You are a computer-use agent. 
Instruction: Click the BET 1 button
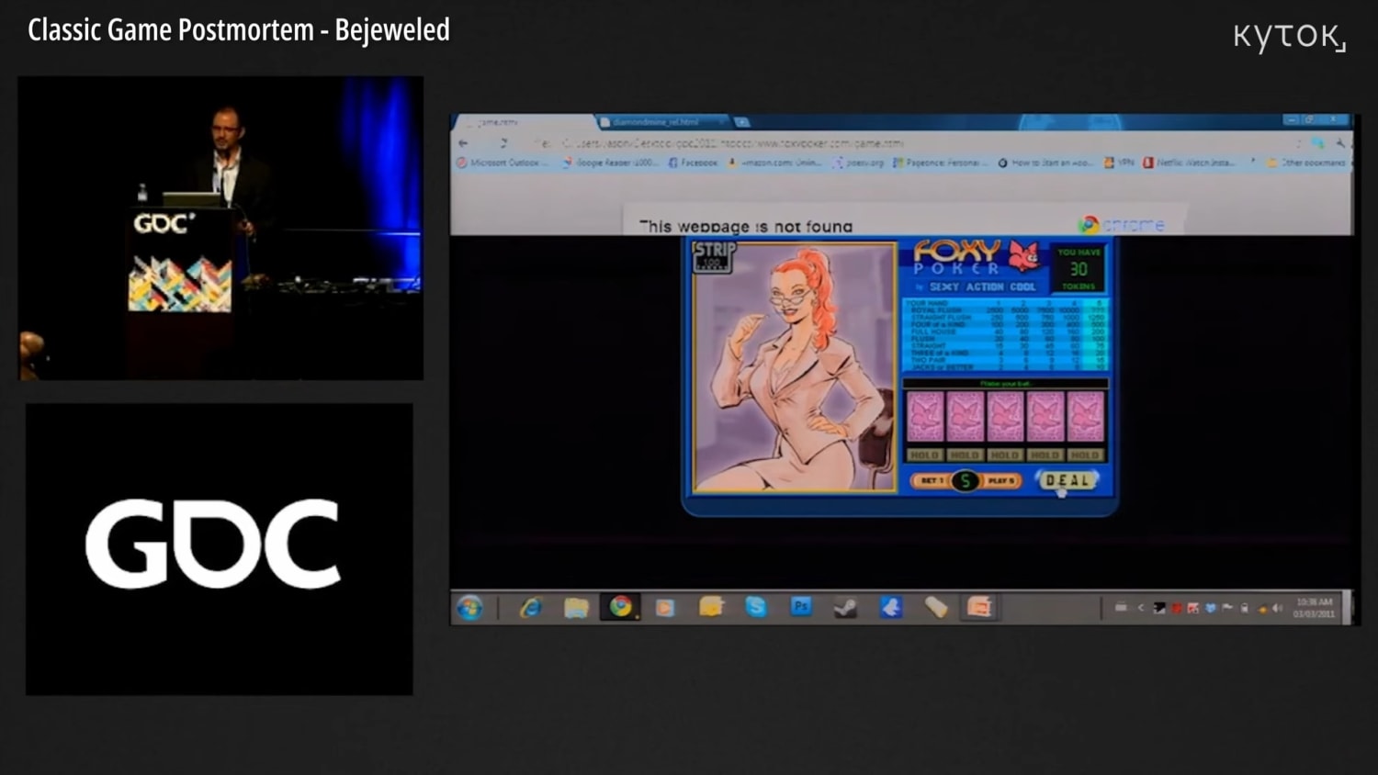point(930,480)
